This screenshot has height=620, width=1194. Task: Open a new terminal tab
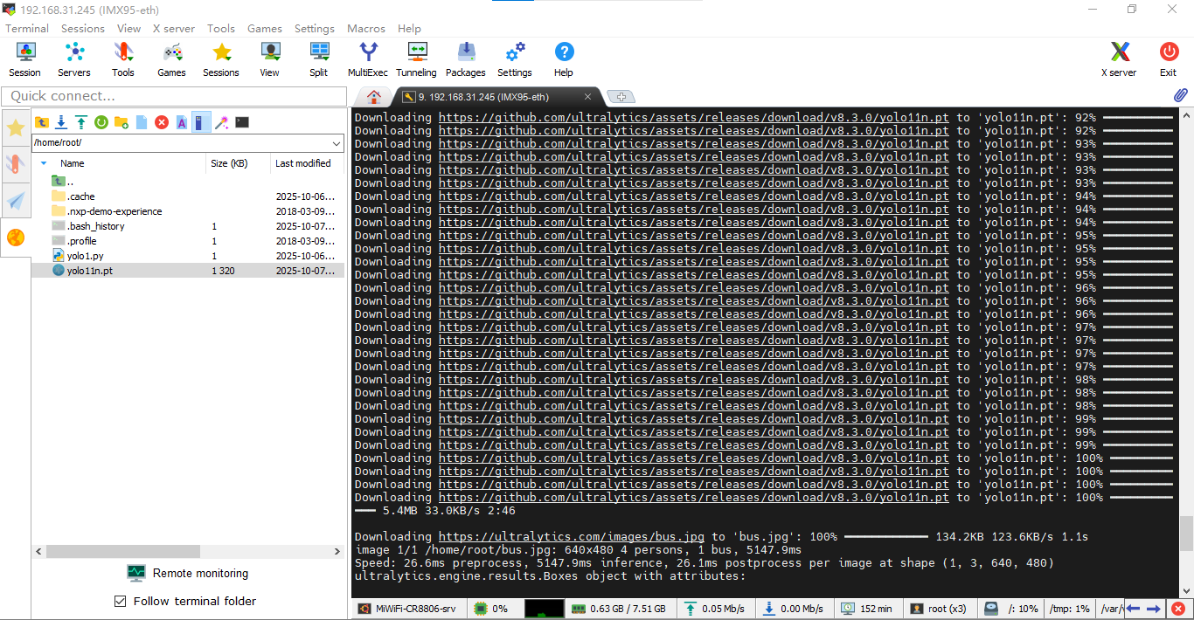(x=620, y=96)
